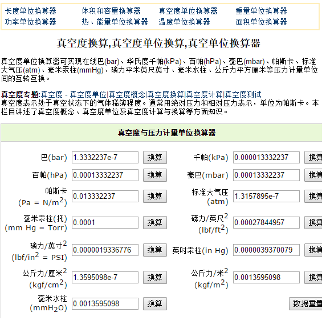Reset all values with 数据重置 button
Viewport: 330px width, 320px height.
click(x=305, y=304)
